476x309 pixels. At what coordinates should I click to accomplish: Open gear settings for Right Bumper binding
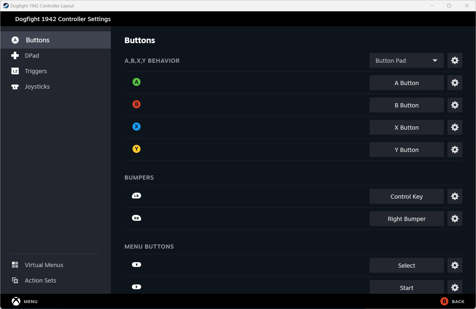point(455,219)
